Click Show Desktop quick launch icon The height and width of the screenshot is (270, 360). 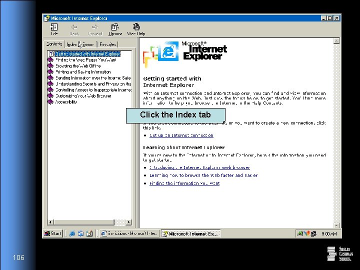click(89, 233)
